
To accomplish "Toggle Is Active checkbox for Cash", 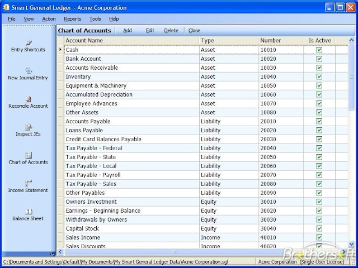I will 319,50.
